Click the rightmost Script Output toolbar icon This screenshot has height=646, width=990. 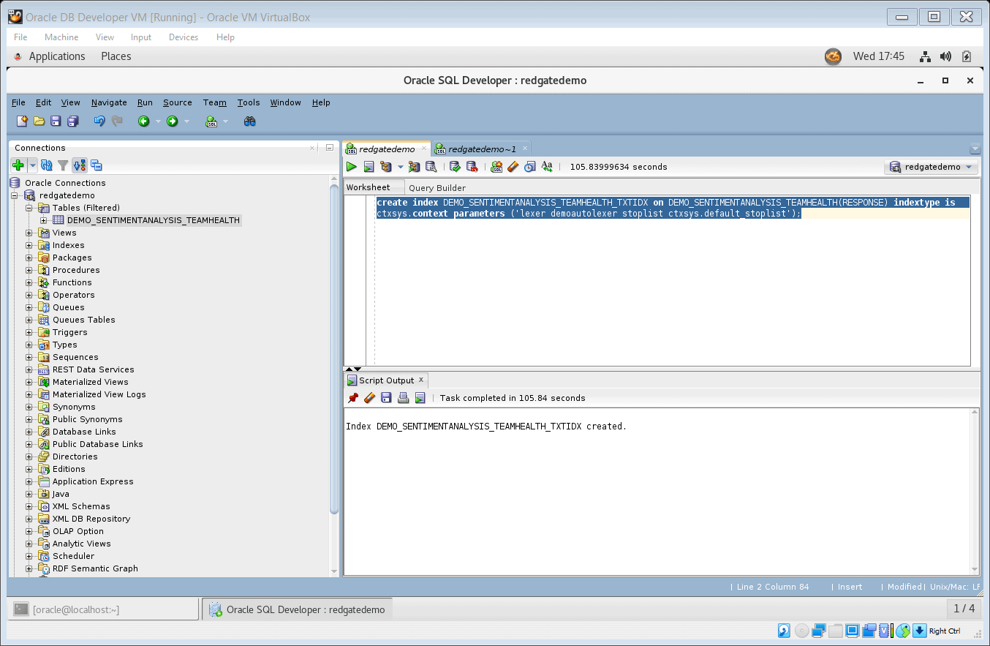coord(420,398)
